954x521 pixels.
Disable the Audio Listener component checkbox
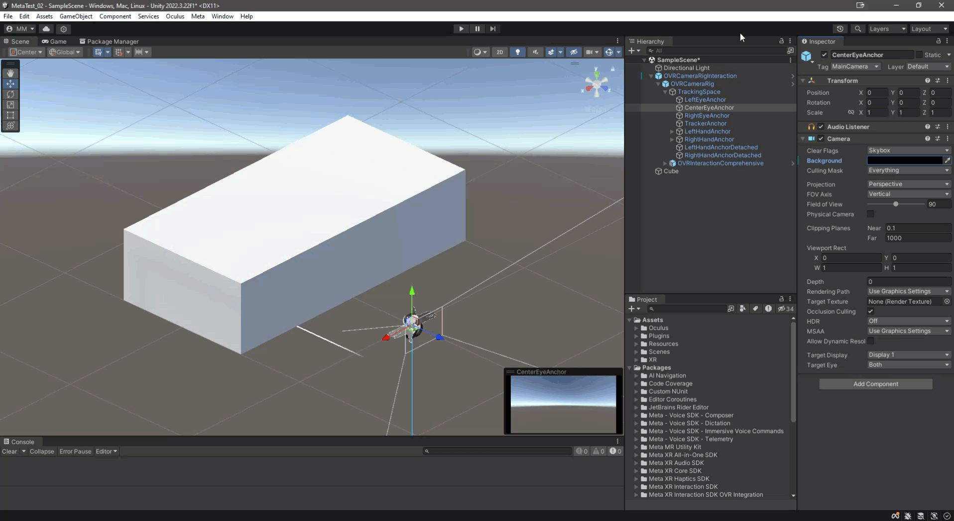click(821, 127)
